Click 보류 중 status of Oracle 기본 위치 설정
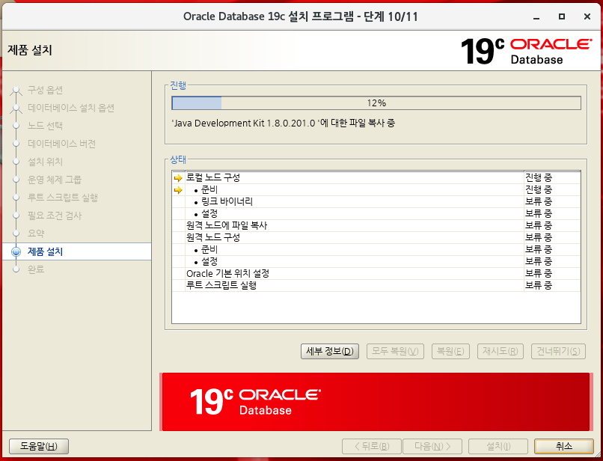Image resolution: width=603 pixels, height=461 pixels. coord(539,273)
